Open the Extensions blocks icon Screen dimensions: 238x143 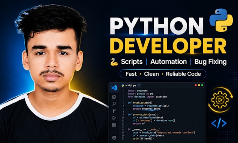114,125
